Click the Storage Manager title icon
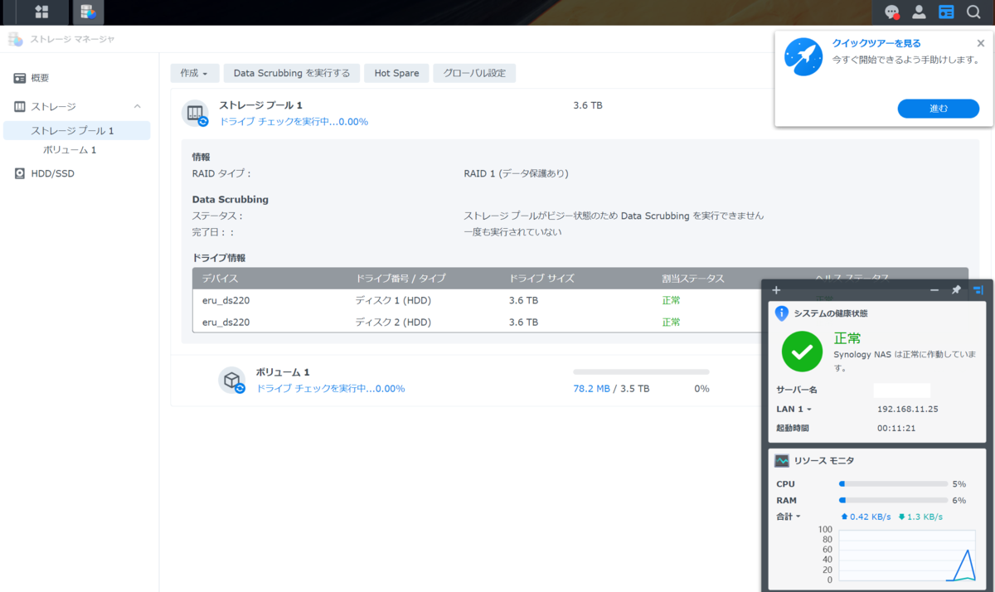995x592 pixels. point(16,39)
